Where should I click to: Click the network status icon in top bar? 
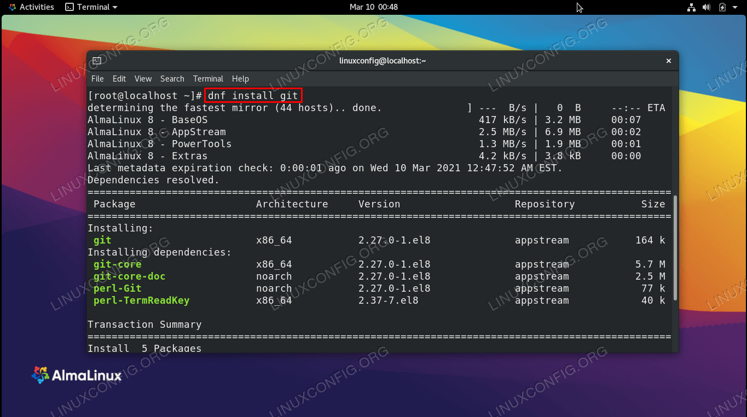click(691, 7)
